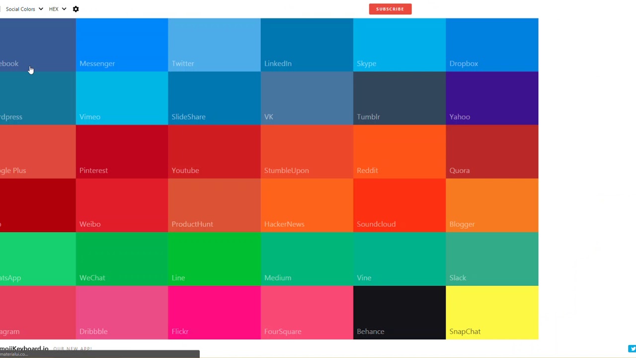Pick the VK color swatch
The image size is (636, 358).
(307, 98)
